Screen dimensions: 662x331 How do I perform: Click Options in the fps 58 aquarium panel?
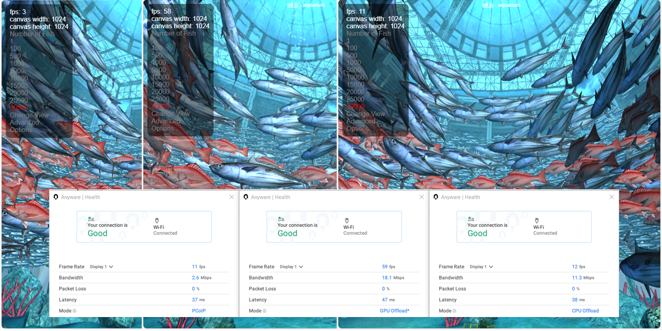(162, 128)
